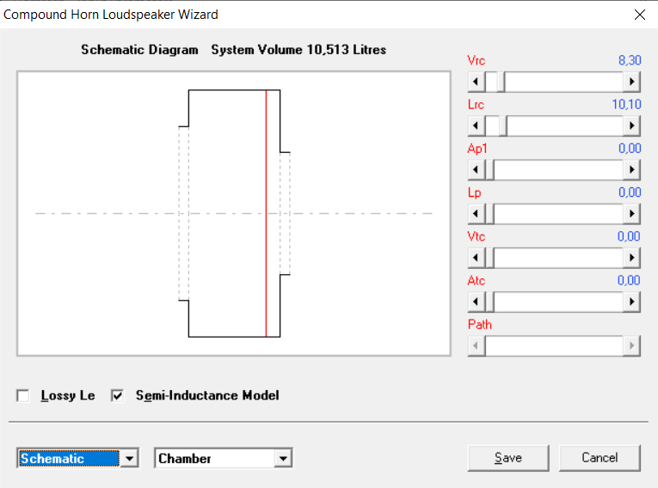The width and height of the screenshot is (658, 488).
Task: Click the Ap1 value 0,00
Action: click(630, 149)
